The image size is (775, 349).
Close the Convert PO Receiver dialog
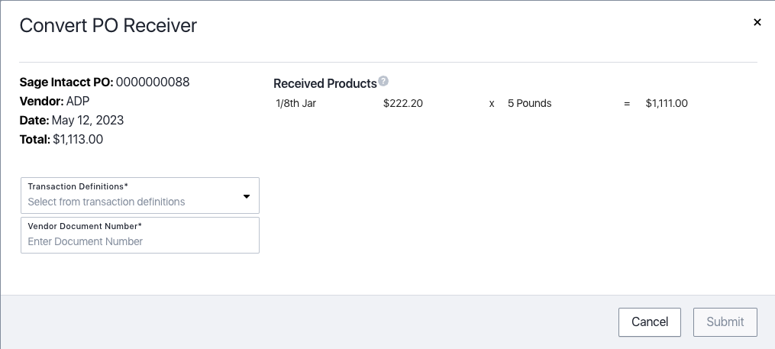(757, 22)
